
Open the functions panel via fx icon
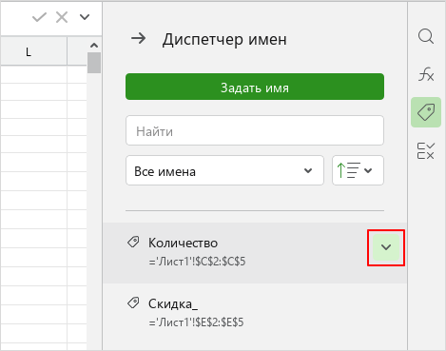(426, 74)
